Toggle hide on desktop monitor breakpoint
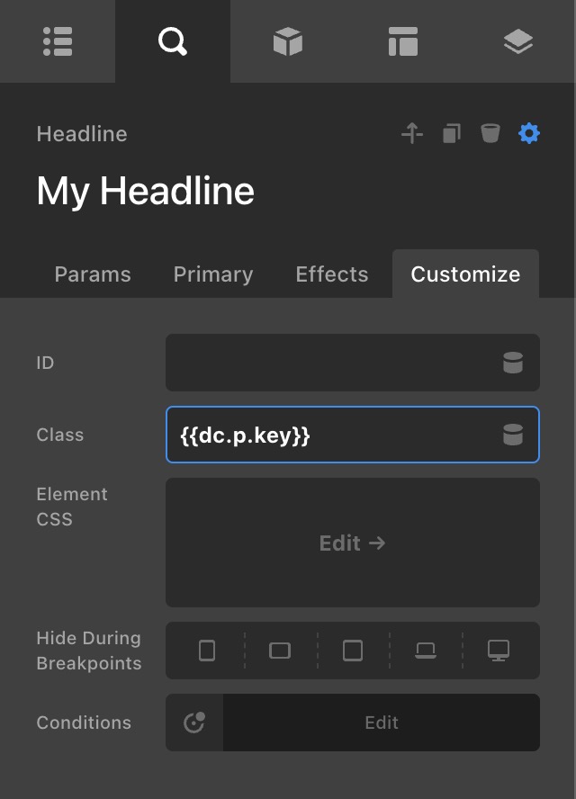The height and width of the screenshot is (799, 576). coord(498,650)
